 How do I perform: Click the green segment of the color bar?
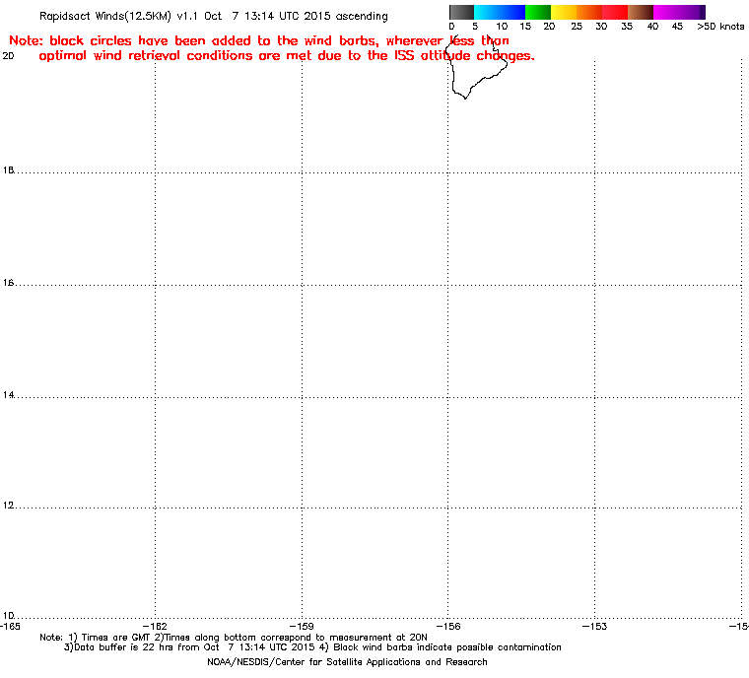click(x=538, y=12)
